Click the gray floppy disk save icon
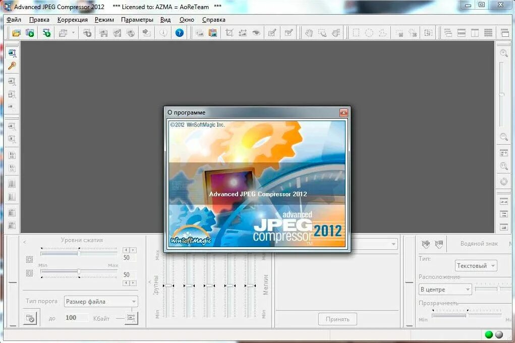515x343 pixels. [103, 33]
